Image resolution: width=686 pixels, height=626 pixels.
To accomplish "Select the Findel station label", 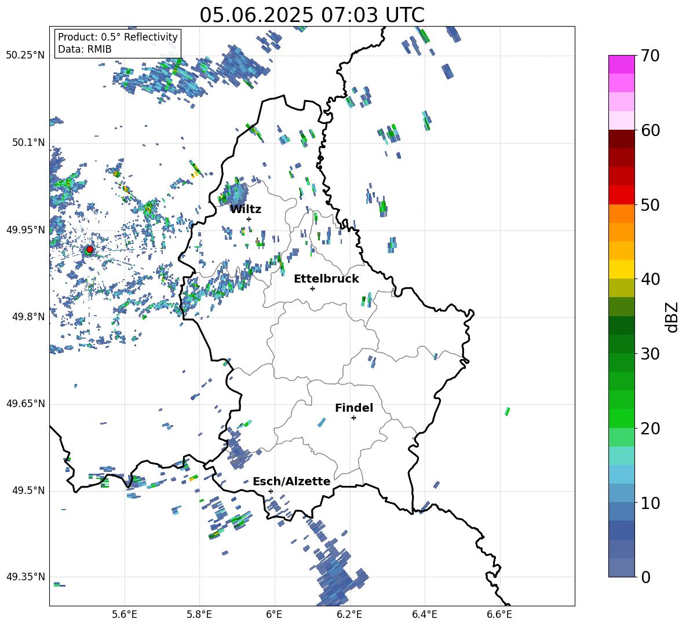I will [354, 408].
